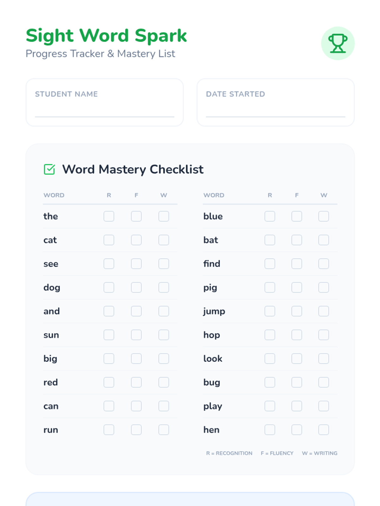
Task: Tick Recognition checkbox for "blue"
Action: tap(270, 216)
